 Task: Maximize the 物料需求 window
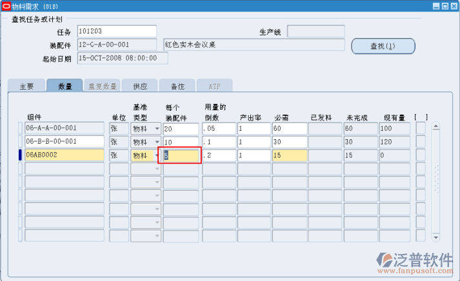point(445,6)
